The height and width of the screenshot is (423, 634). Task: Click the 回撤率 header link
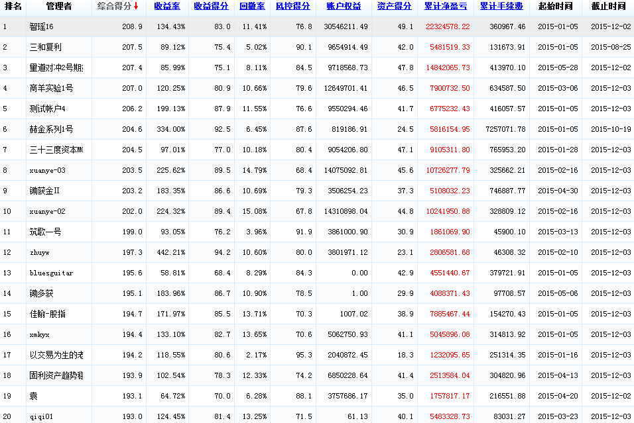click(x=252, y=6)
